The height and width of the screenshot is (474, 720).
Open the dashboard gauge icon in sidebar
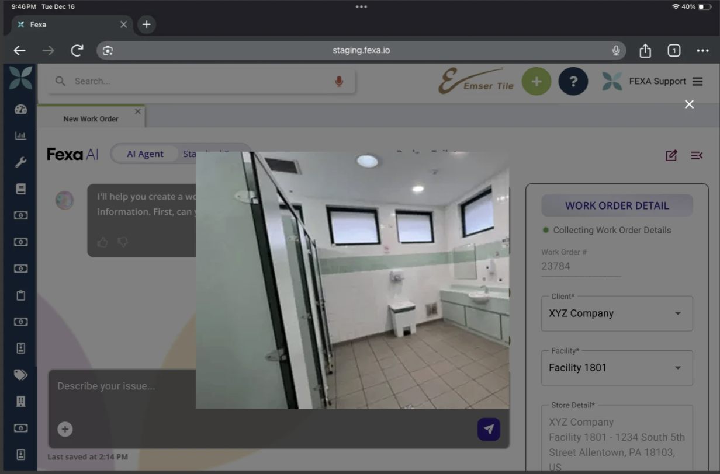[20, 109]
